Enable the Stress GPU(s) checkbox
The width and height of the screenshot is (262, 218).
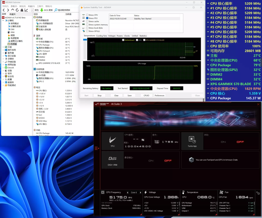(x=87, y=31)
